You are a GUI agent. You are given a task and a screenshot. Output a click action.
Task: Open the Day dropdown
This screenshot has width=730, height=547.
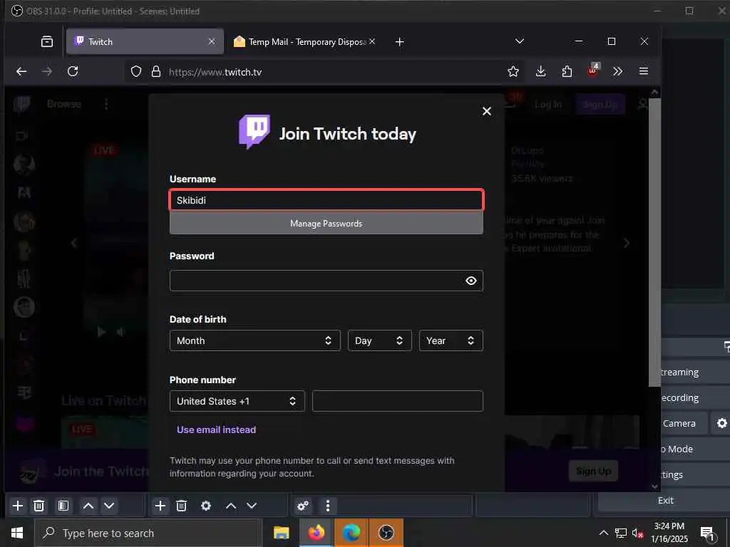(x=379, y=340)
